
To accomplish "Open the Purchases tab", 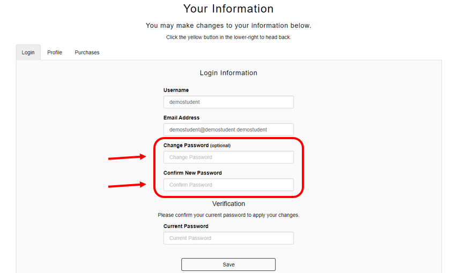I will coord(87,52).
